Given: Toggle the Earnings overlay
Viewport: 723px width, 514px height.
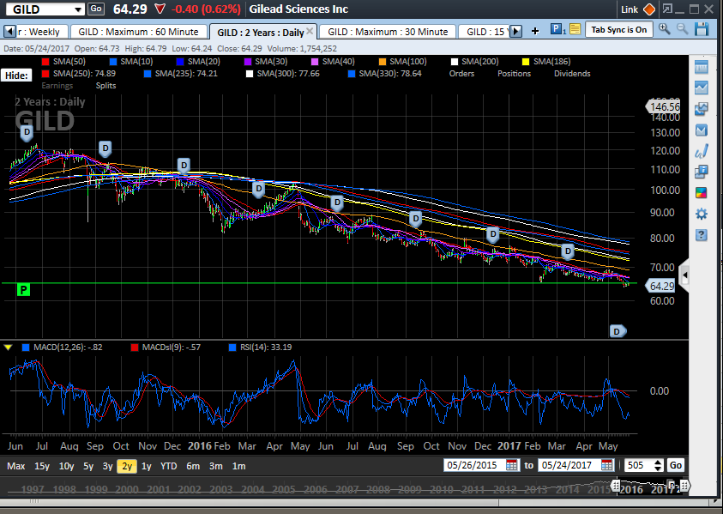Looking at the screenshot, I should (x=57, y=85).
